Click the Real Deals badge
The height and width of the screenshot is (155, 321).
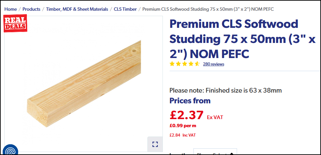(15, 23)
